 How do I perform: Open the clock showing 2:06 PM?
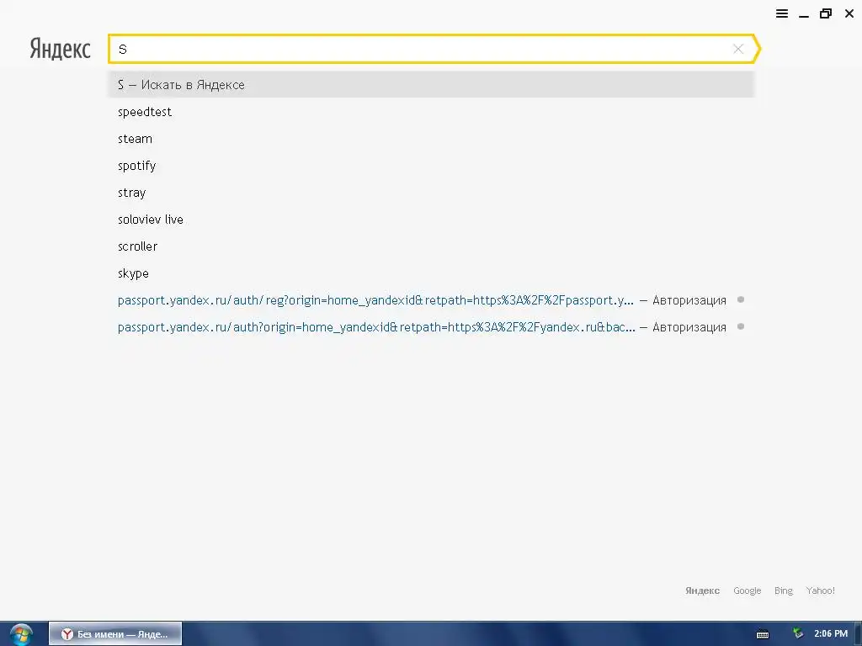pyautogui.click(x=831, y=634)
